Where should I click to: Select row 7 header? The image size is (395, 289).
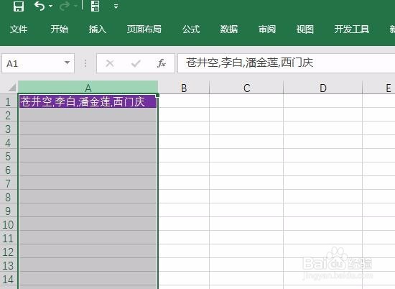[x=8, y=183]
